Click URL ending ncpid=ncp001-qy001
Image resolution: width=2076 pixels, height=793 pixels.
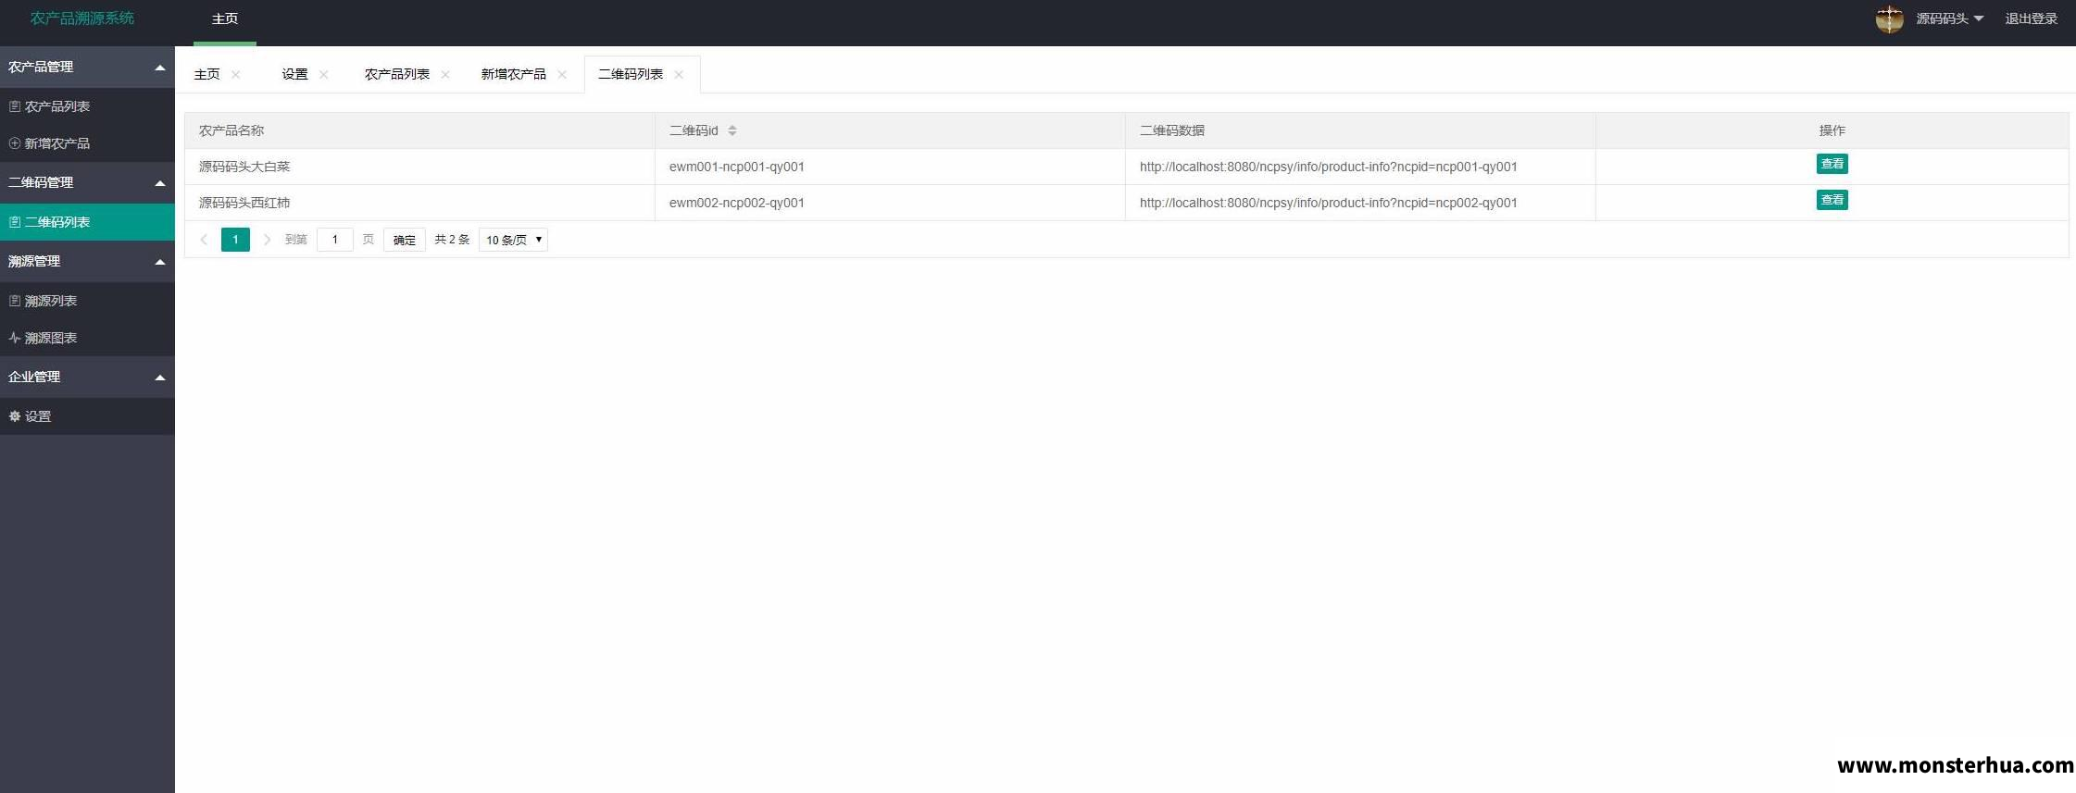pos(1328,167)
